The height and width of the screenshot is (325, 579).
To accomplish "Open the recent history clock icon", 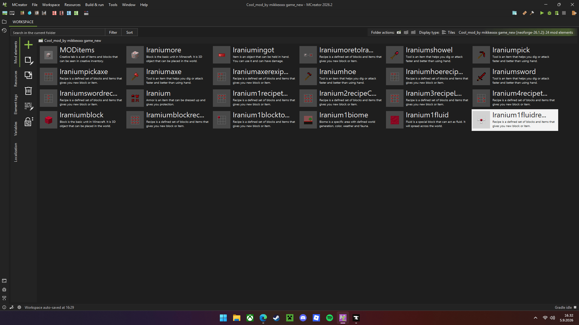I will click(x=4, y=30).
